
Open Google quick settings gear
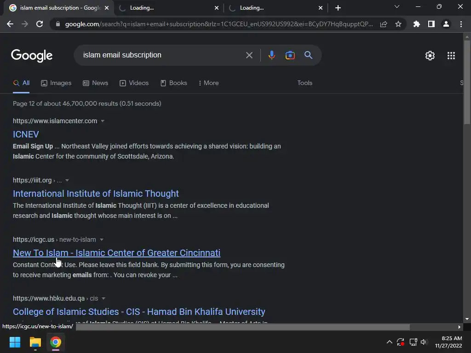coord(430,56)
